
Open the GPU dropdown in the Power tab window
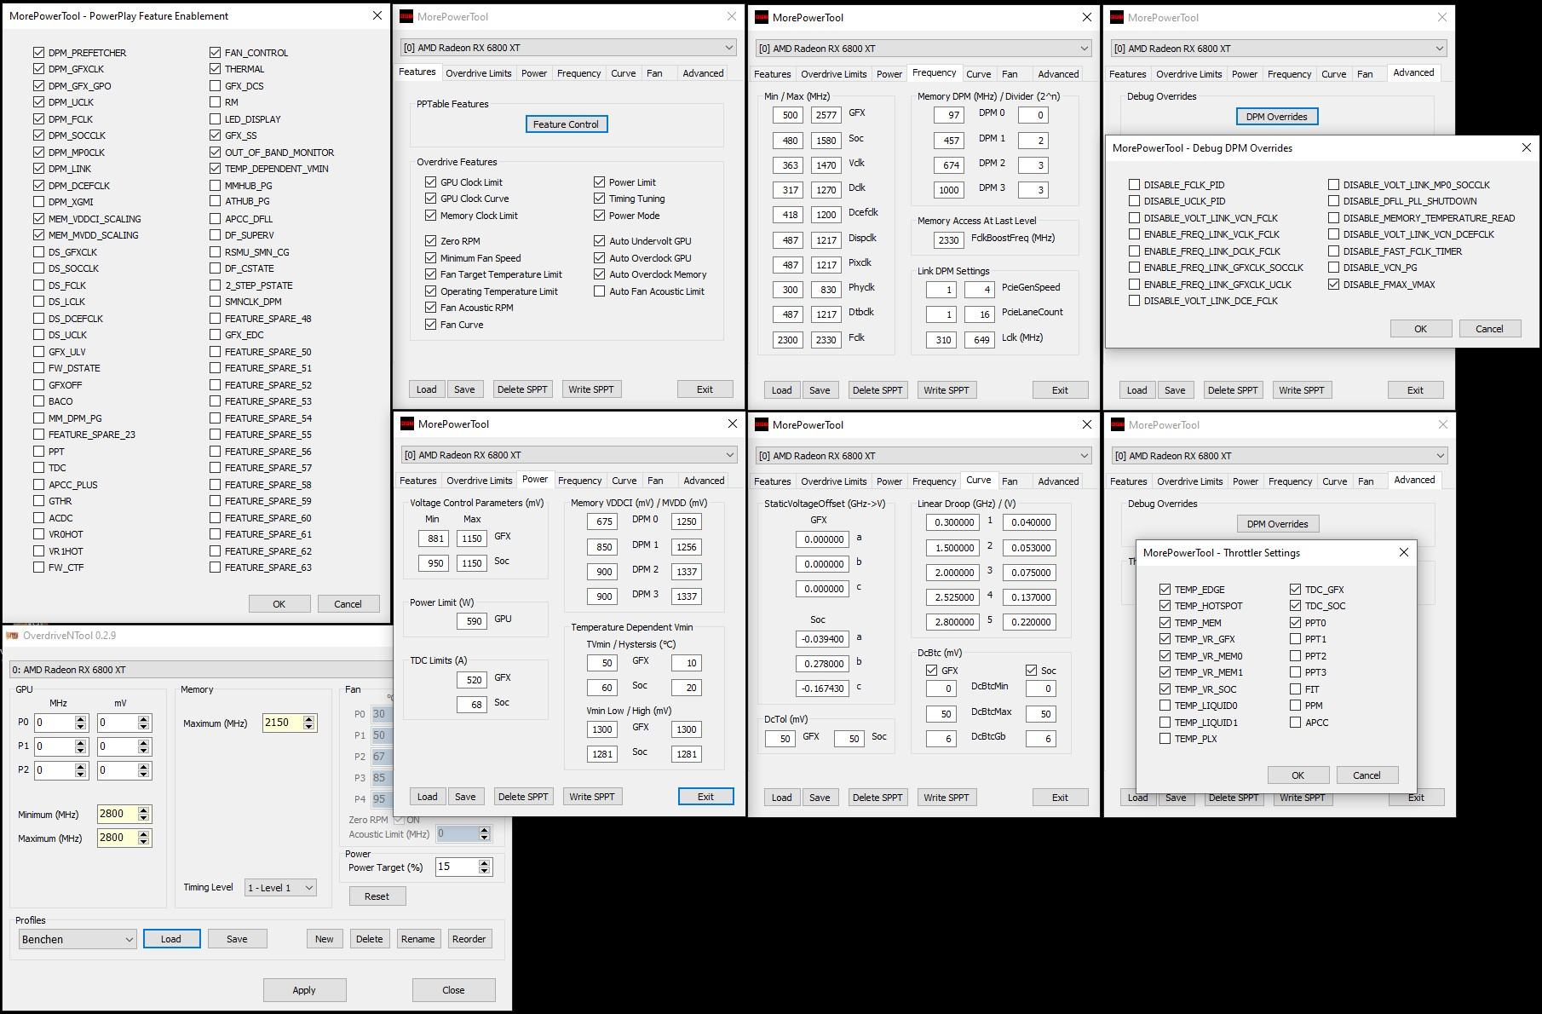(x=568, y=455)
